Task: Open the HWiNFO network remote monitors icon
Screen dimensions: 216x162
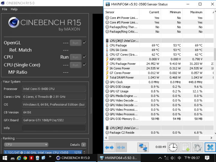Action: (143, 147)
